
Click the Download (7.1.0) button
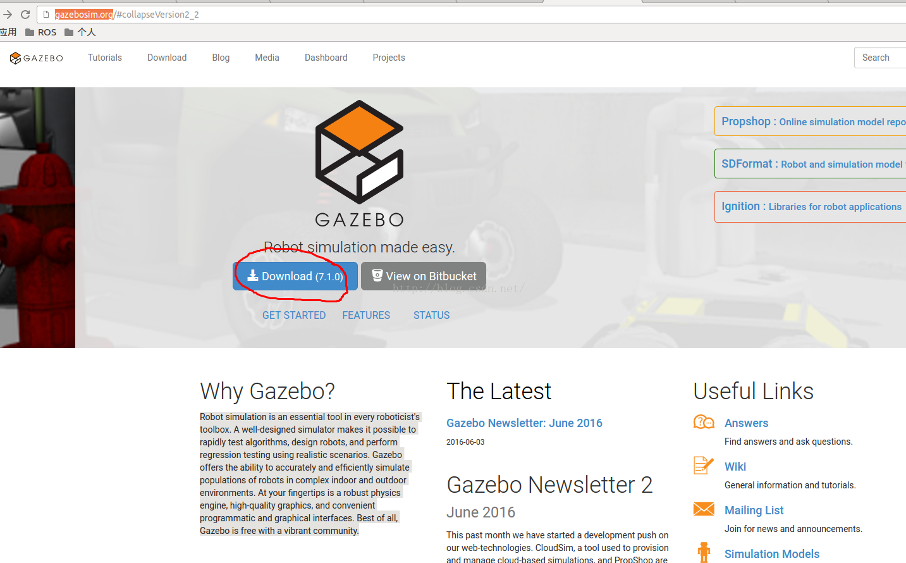[x=295, y=276]
